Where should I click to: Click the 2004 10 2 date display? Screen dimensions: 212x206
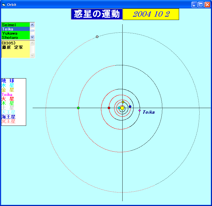[x=151, y=14]
